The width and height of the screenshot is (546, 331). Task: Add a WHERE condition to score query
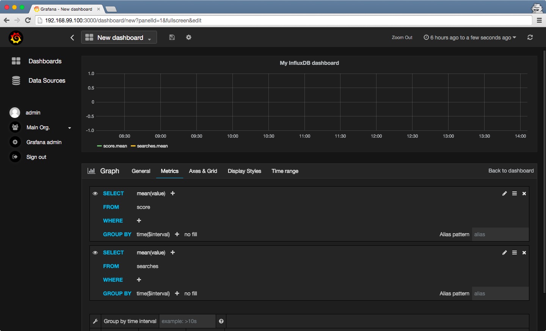[139, 221]
